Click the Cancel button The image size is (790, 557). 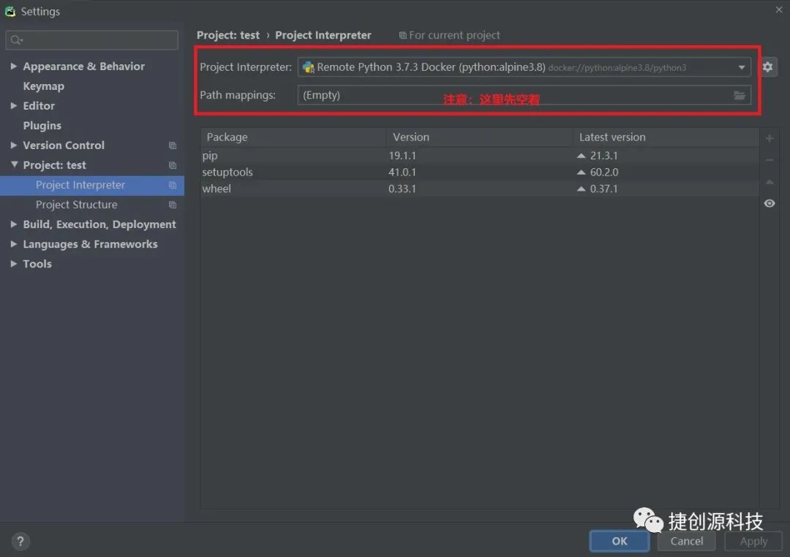(685, 541)
